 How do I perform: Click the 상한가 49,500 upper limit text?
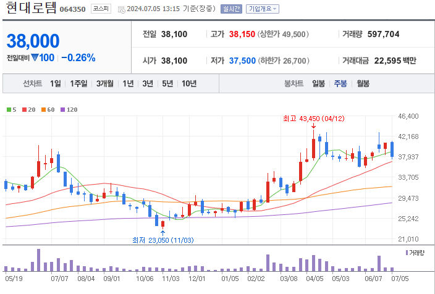point(283,34)
